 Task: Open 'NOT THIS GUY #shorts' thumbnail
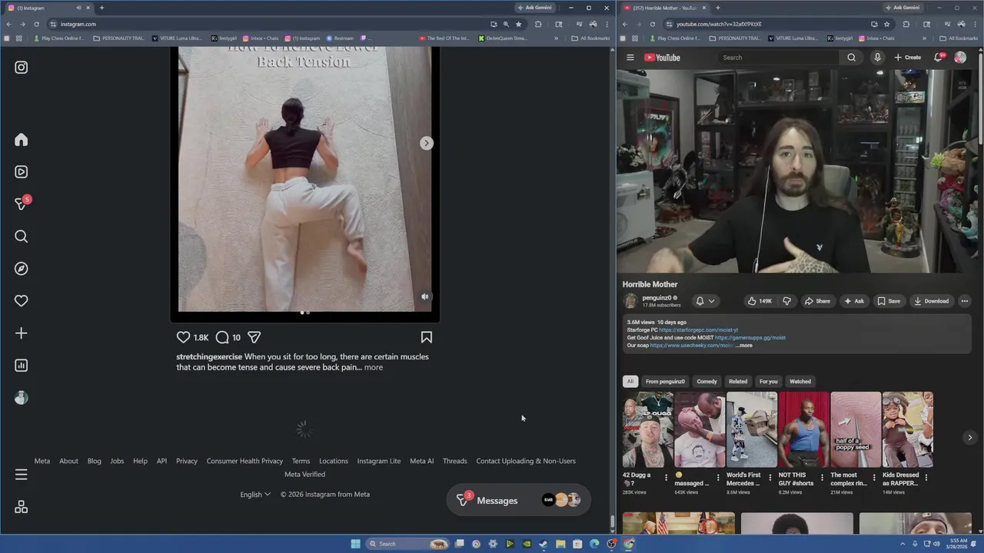click(x=803, y=429)
